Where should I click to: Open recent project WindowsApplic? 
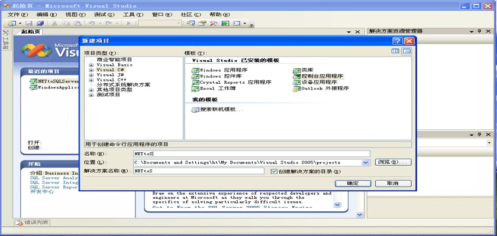[x=54, y=87]
